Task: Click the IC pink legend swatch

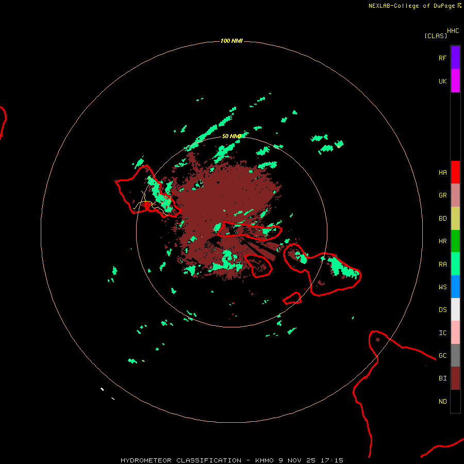Action: coord(455,333)
